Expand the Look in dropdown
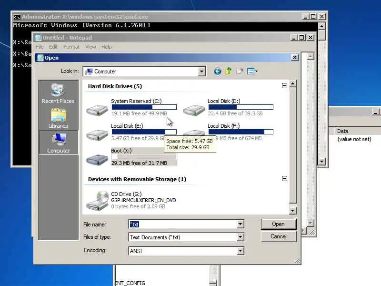Viewport: 381px width, 286px height. coord(201,71)
